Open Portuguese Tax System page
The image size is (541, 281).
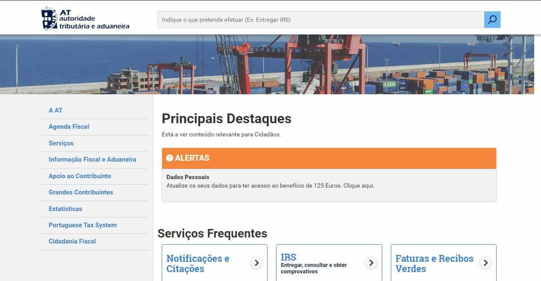(x=82, y=225)
